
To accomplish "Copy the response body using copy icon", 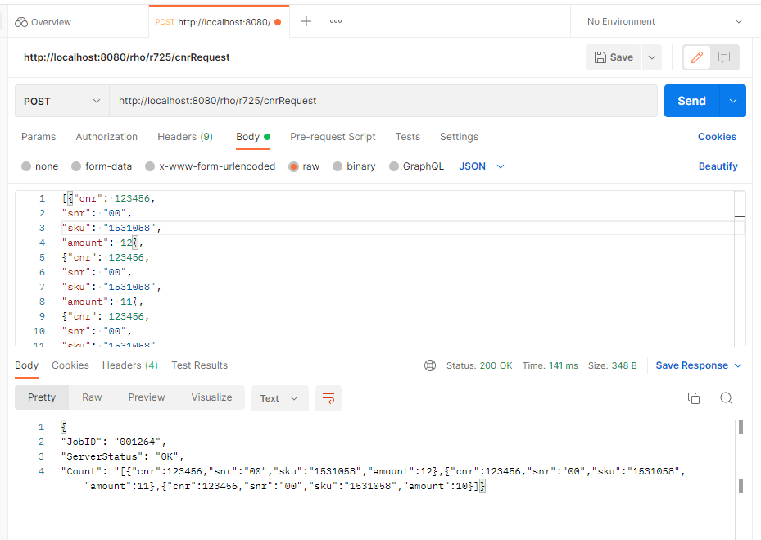I will click(694, 397).
